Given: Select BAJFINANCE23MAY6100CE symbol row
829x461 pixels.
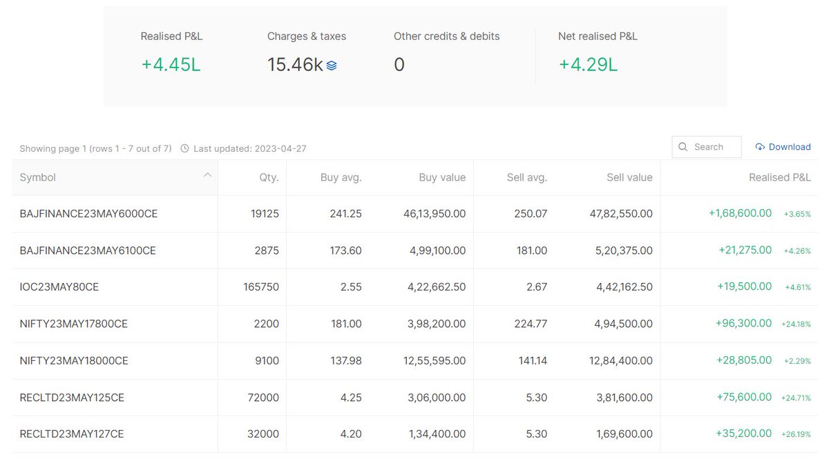Looking at the screenshot, I should point(88,251).
